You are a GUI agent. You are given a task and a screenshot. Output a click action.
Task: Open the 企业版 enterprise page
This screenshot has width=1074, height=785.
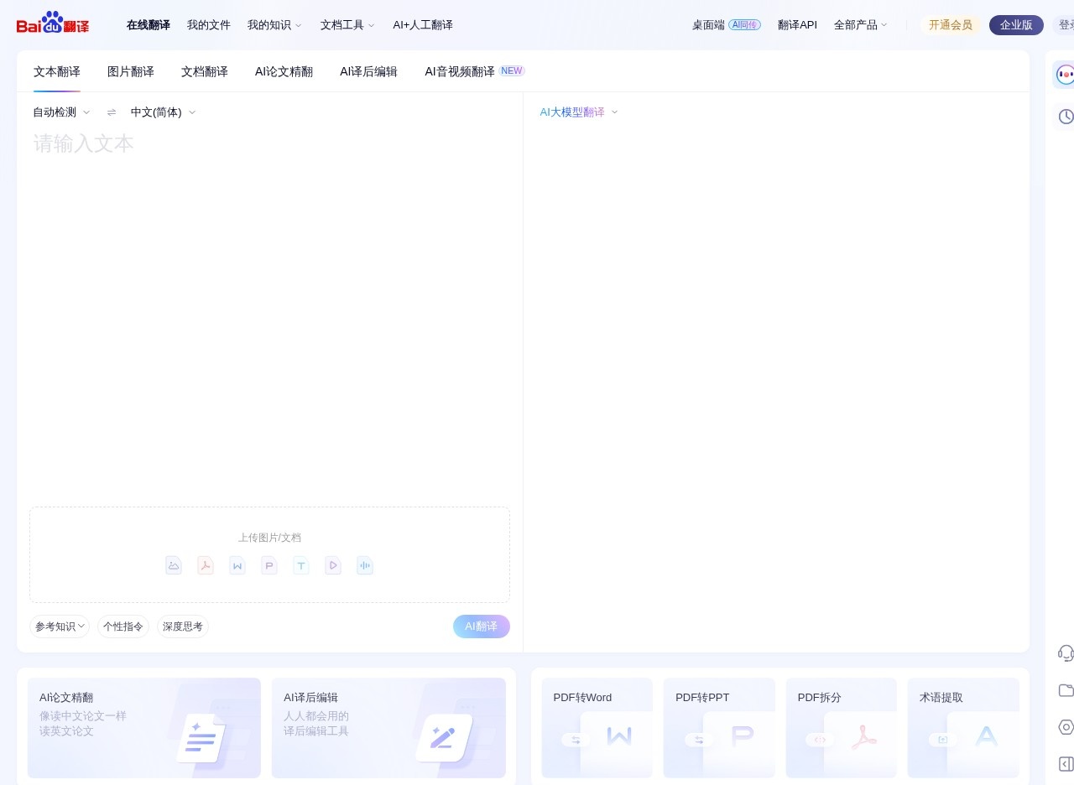pos(1016,24)
